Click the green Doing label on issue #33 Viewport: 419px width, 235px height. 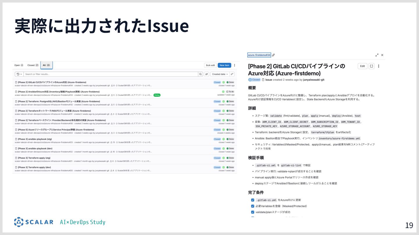157,95
